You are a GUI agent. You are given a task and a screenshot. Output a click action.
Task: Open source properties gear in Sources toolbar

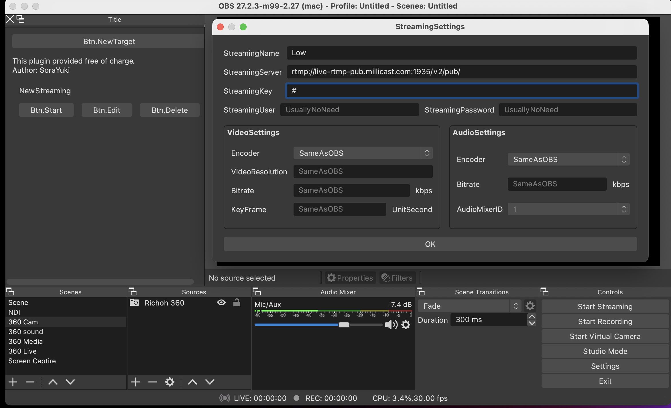(x=170, y=382)
